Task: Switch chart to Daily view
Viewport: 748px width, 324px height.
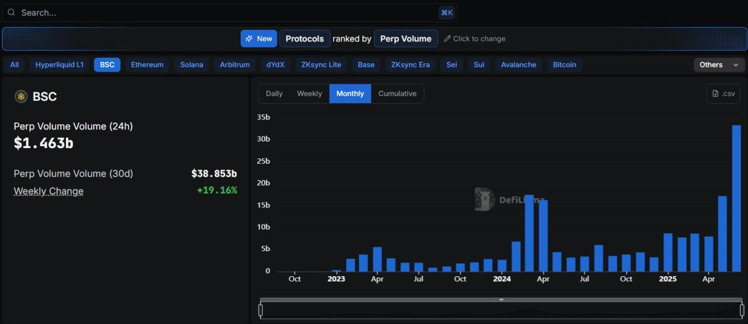Action: [x=274, y=94]
